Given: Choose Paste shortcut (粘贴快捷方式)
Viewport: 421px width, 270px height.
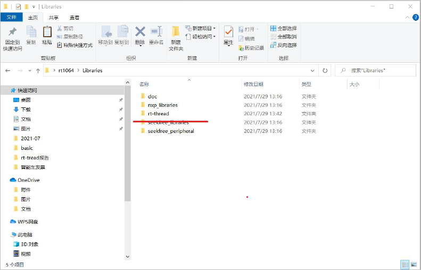Looking at the screenshot, I should [75, 45].
